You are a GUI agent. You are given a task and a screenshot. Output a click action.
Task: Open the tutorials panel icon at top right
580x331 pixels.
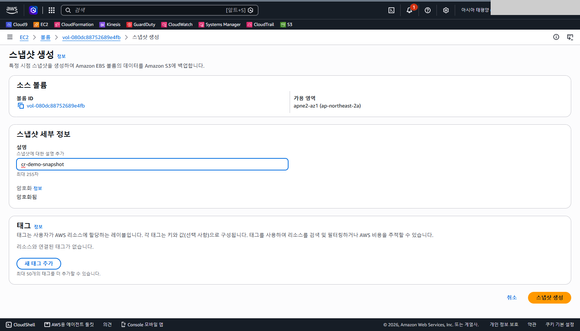(x=570, y=37)
